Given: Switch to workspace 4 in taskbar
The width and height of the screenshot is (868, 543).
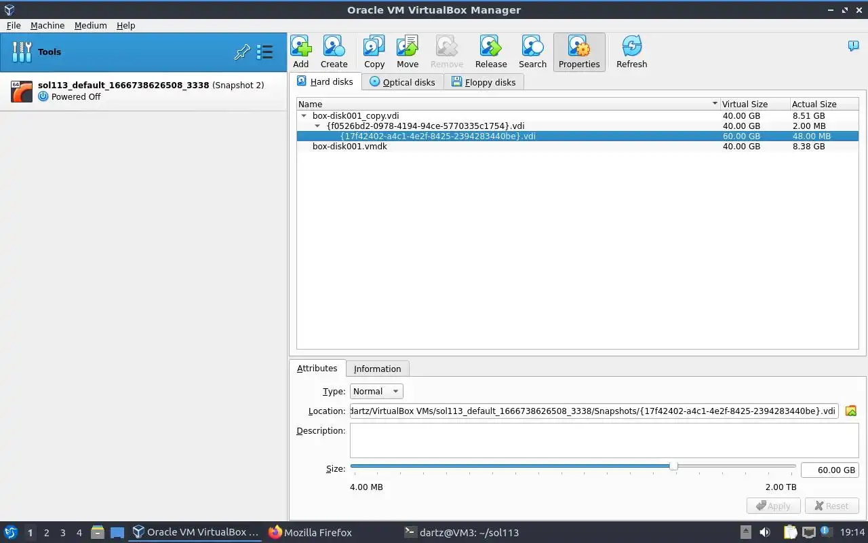Looking at the screenshot, I should coord(79,533).
